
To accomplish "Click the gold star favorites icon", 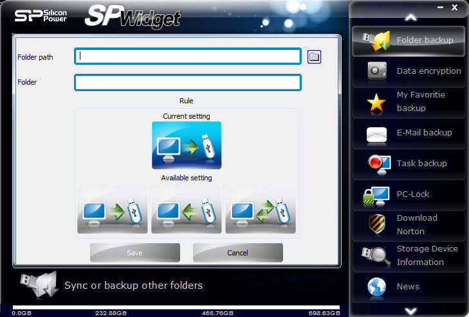I will (376, 103).
